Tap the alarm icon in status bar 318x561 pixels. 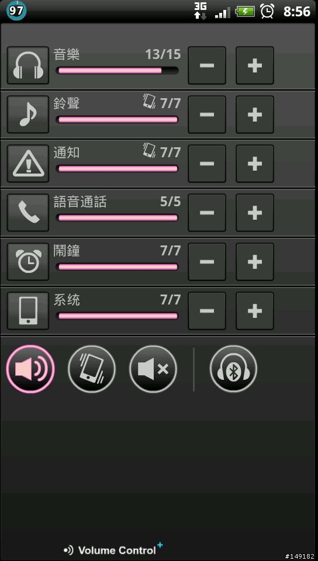pyautogui.click(x=267, y=11)
